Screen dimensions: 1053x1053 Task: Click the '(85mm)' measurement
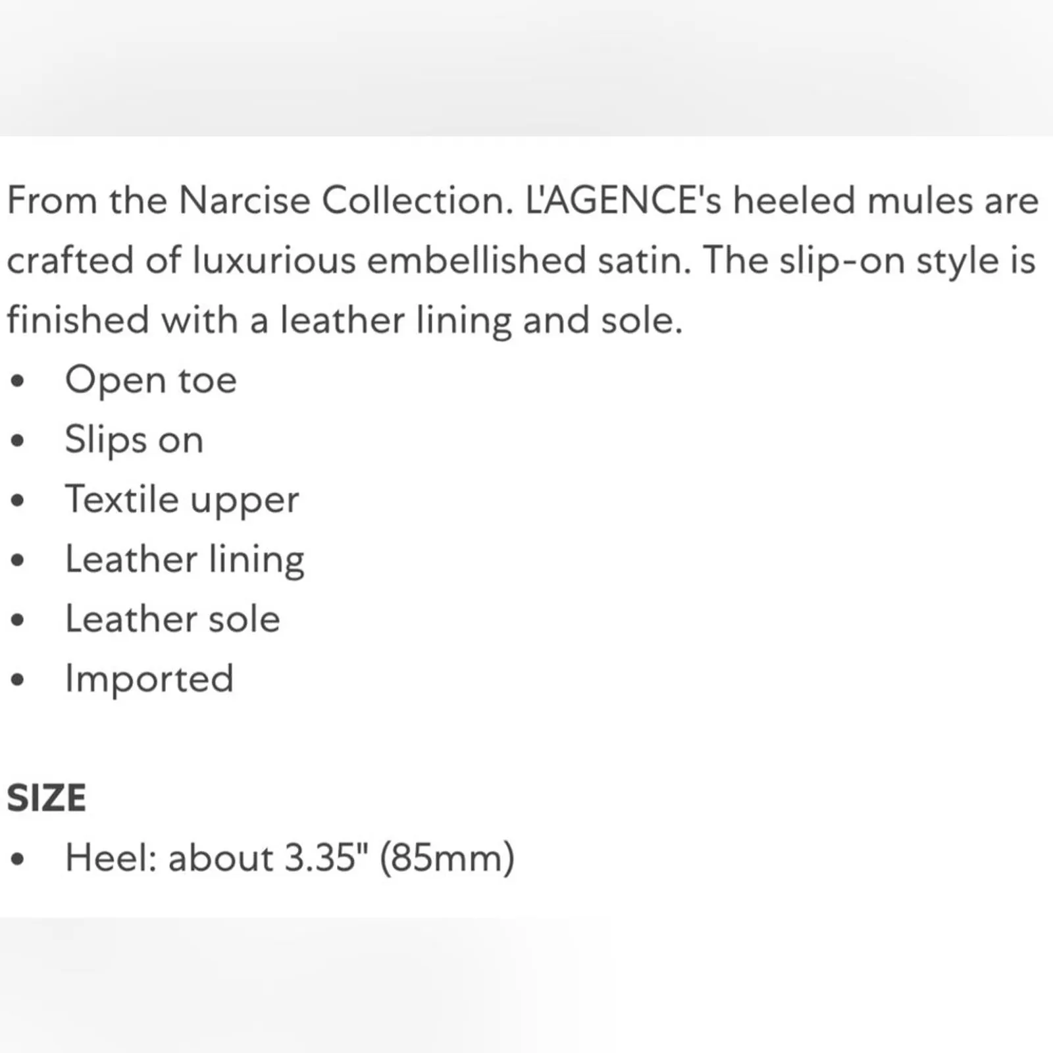tap(447, 858)
